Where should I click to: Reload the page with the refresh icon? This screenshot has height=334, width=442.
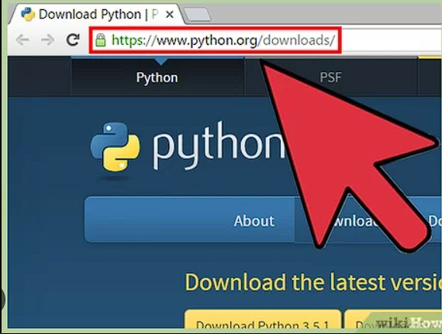click(73, 40)
